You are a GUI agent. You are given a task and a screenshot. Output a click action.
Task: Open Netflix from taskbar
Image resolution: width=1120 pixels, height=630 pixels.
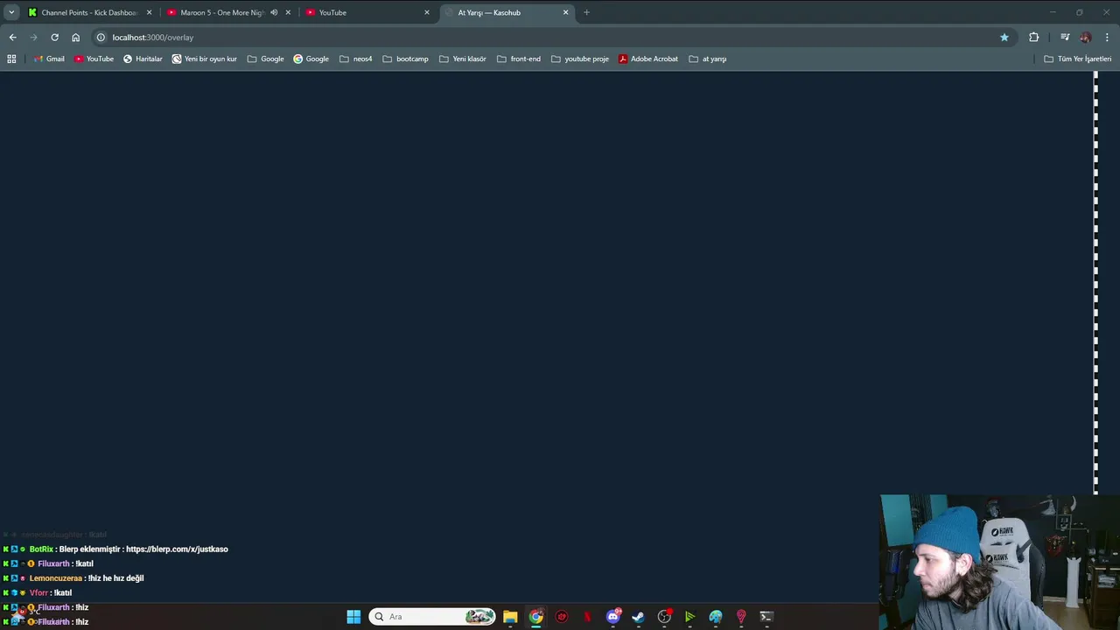coord(587,617)
